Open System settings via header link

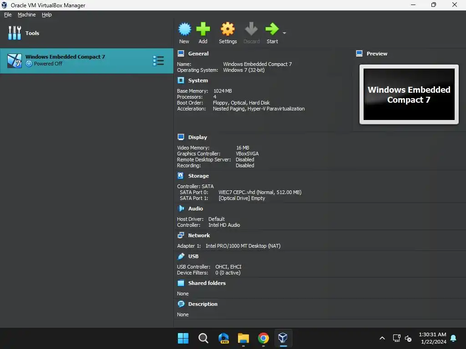[198, 80]
